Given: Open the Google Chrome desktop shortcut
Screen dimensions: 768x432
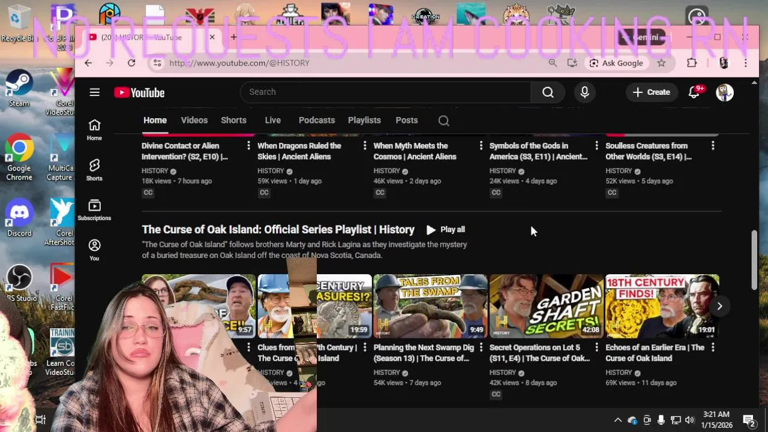Looking at the screenshot, I should point(19,157).
